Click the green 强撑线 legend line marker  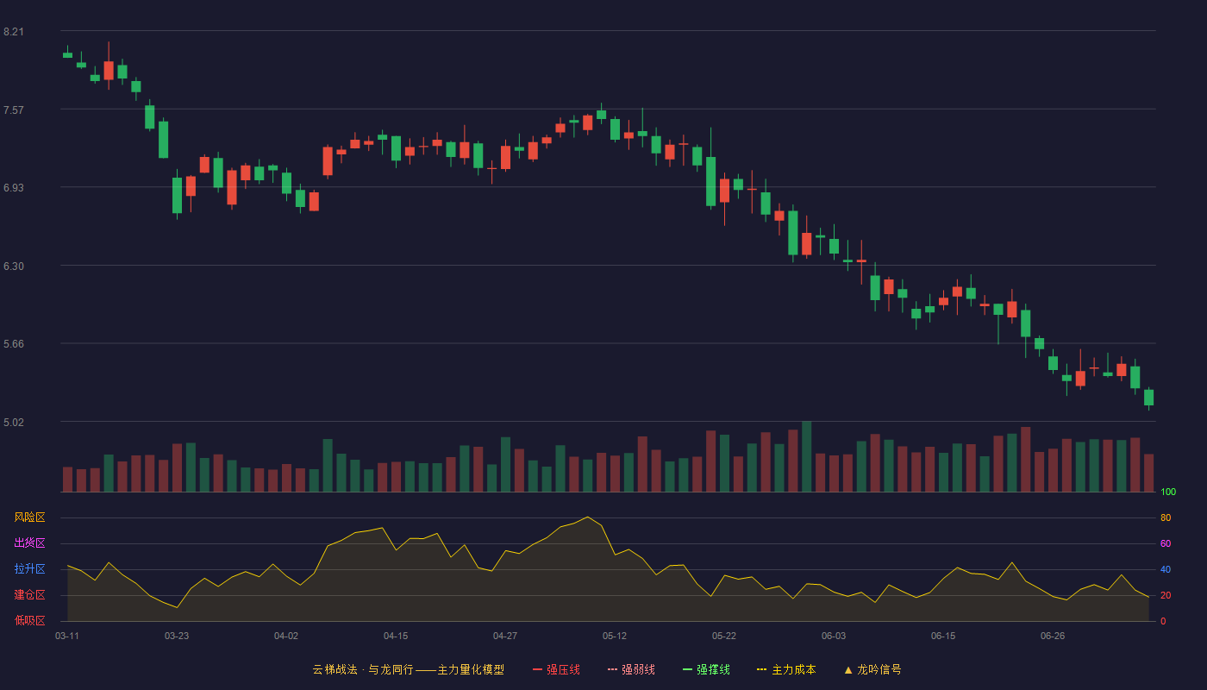click(x=687, y=669)
